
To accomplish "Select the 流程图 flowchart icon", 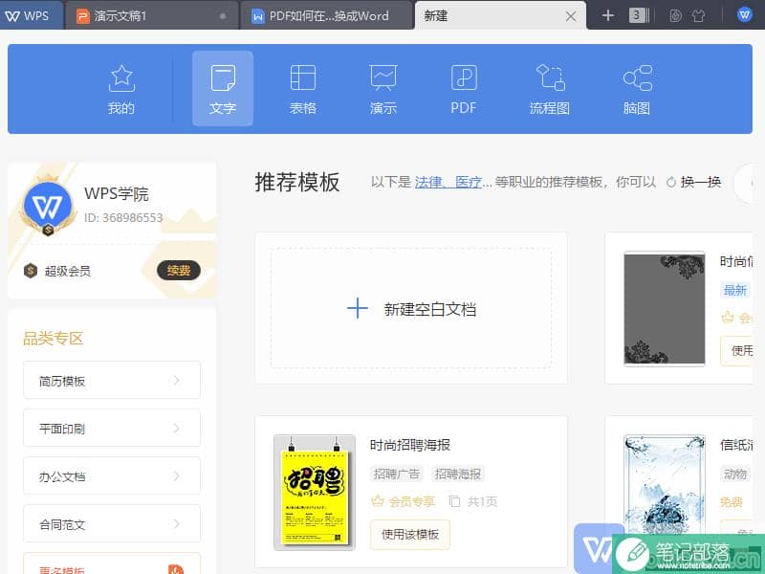I will coord(550,89).
